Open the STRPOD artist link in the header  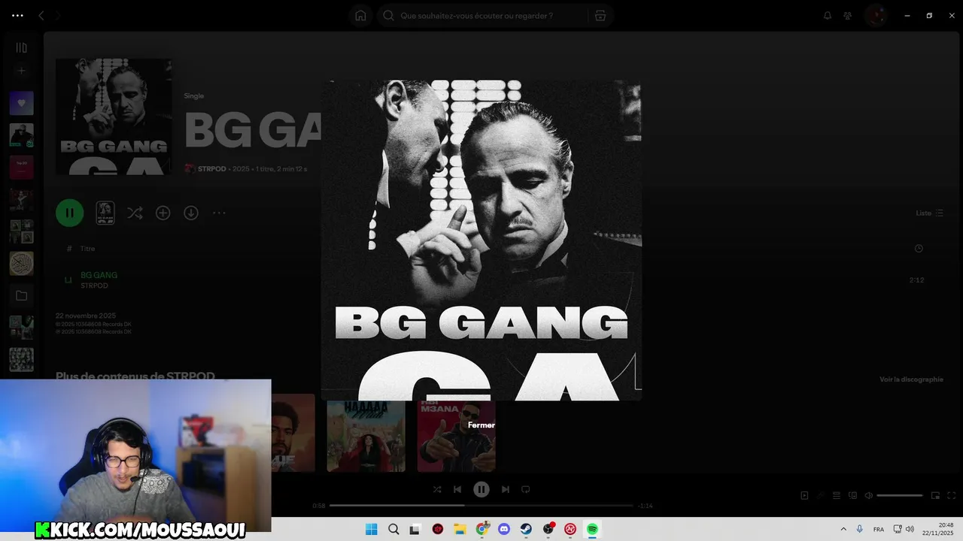click(212, 169)
